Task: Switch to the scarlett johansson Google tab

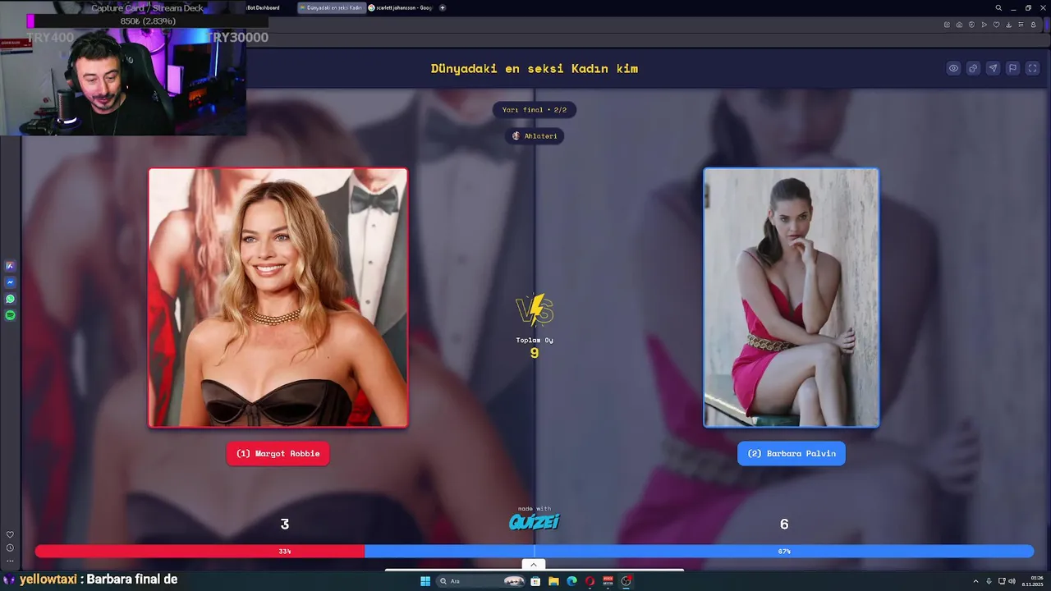Action: pos(401,7)
